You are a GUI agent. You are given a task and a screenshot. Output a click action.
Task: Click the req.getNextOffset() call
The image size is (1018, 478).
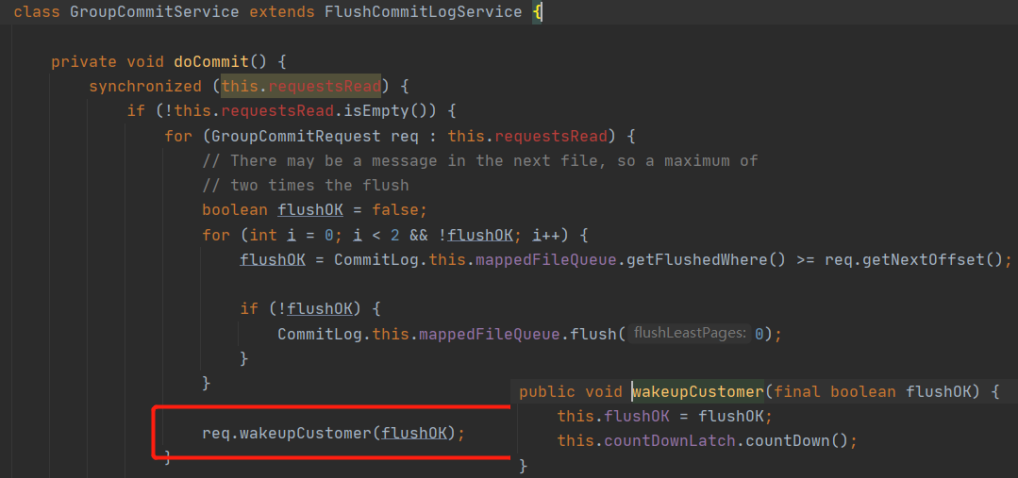coord(914,259)
